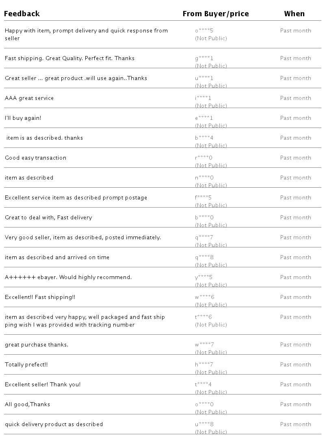325x442 pixels.
Task: Click the When column header
Action: [x=294, y=14]
